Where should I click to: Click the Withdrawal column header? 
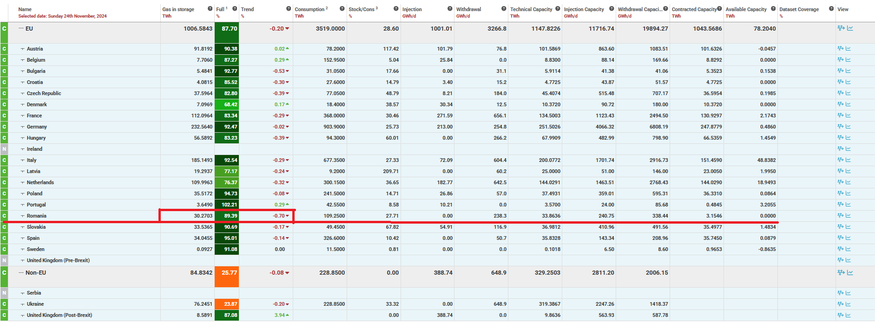coord(468,9)
